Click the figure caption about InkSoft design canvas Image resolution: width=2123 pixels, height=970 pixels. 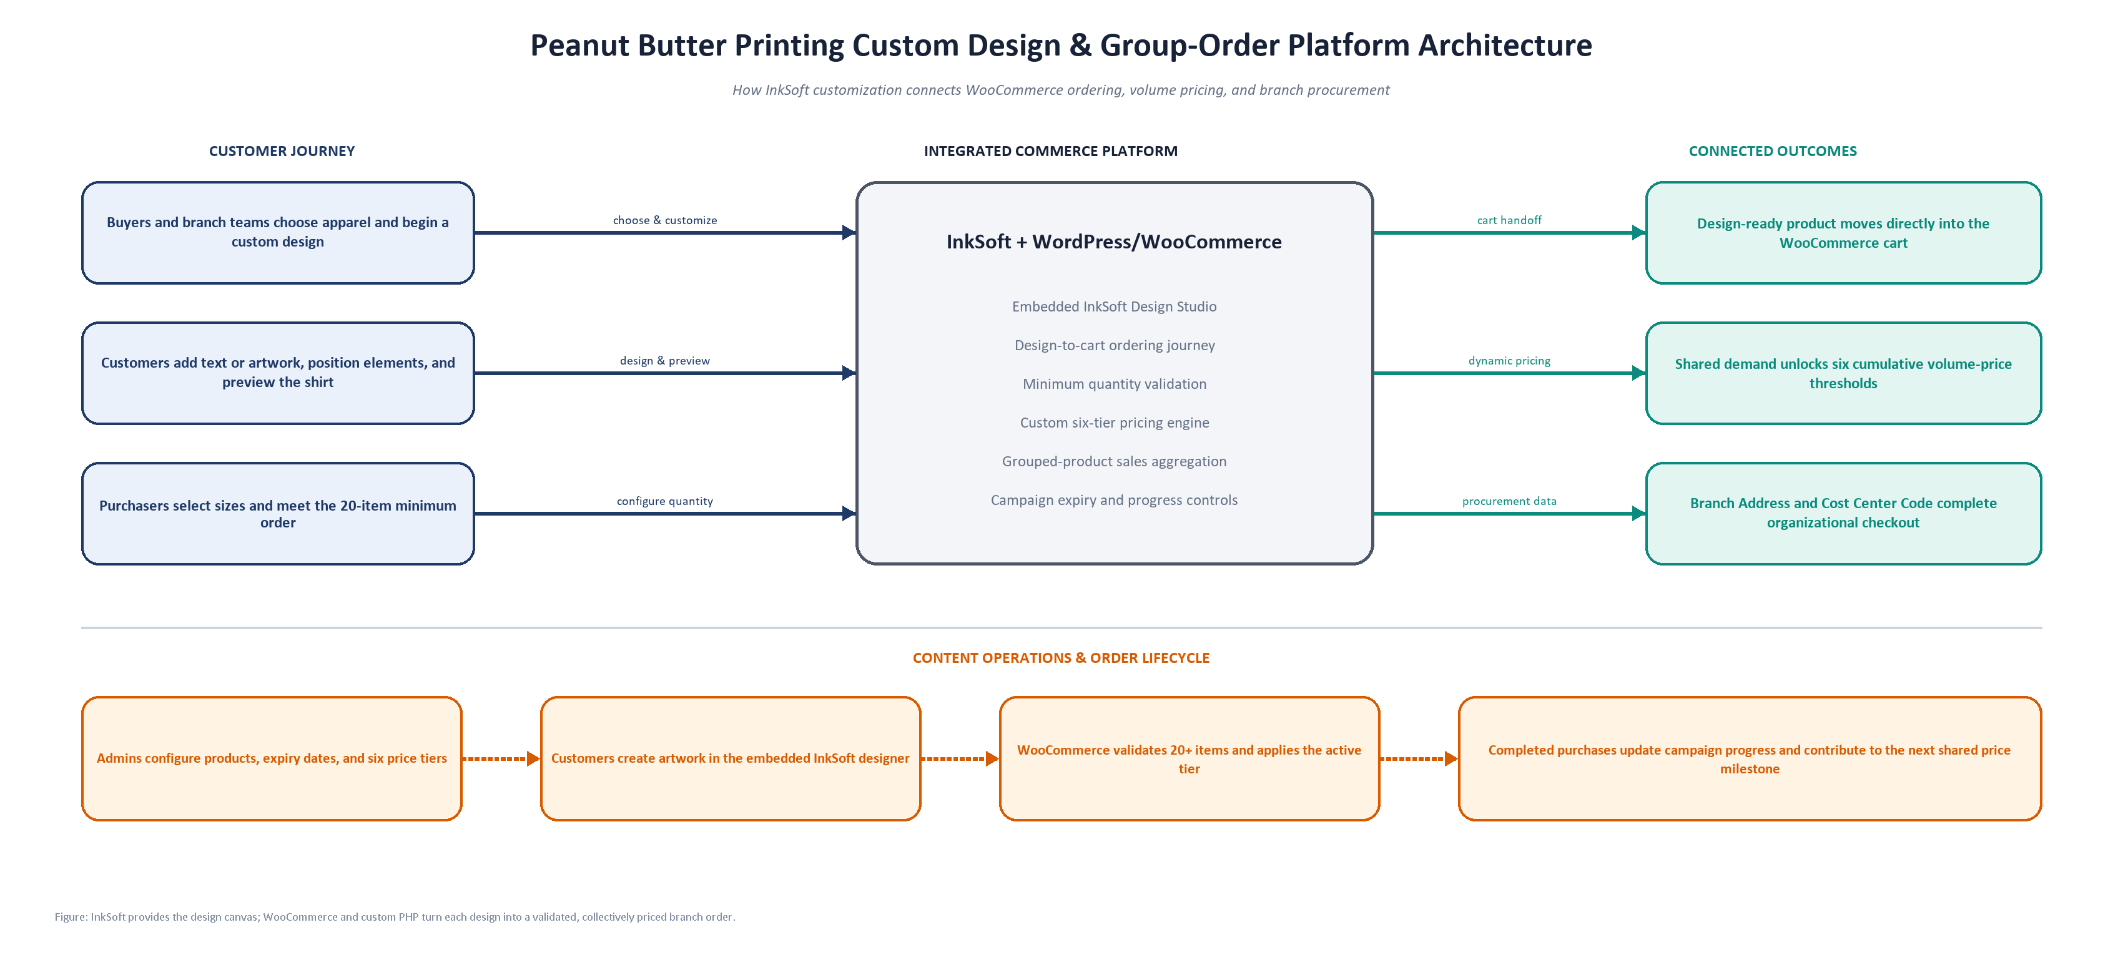click(395, 916)
